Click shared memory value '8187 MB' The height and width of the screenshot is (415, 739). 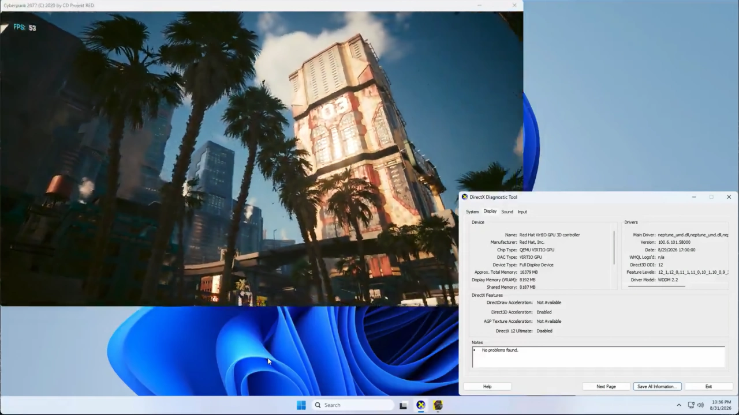527,287
